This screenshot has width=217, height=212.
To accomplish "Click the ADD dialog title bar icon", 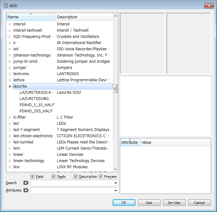I will 5,5.
